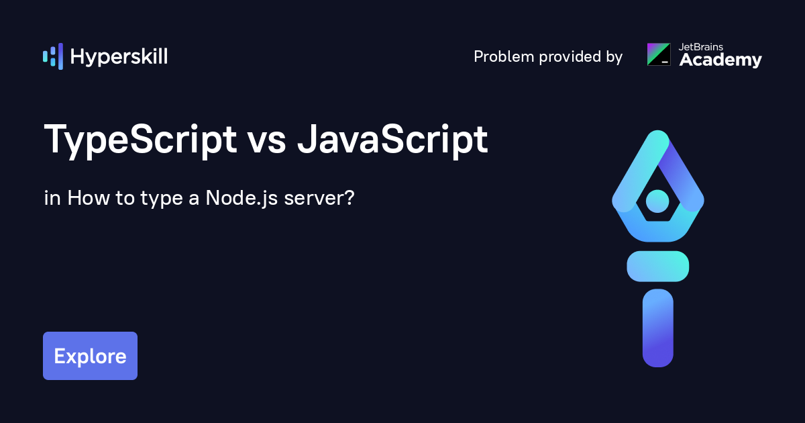The height and width of the screenshot is (423, 805).
Task: Click the Hyperskill wordmark text
Action: coord(119,57)
